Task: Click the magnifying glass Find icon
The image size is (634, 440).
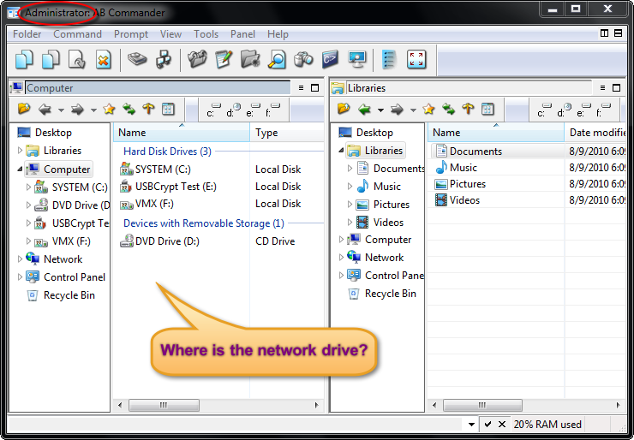Action: [x=277, y=60]
